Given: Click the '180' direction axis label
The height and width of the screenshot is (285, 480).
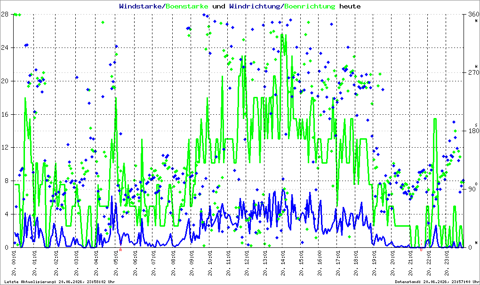Looking at the screenshot, I should coord(473,131).
